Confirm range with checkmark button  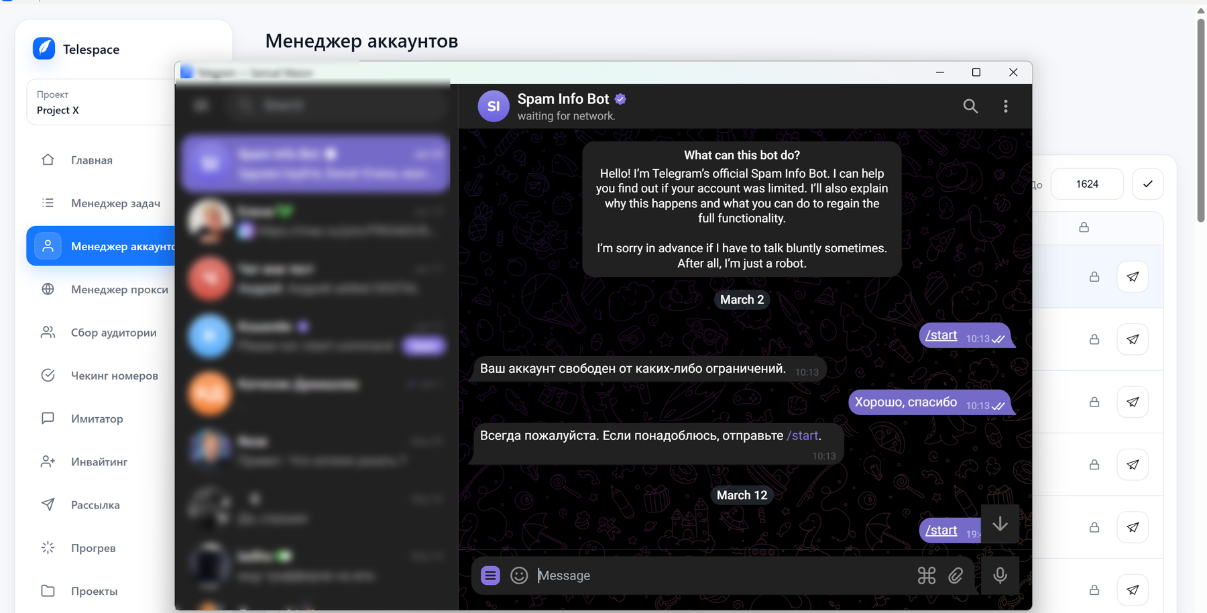[1147, 184]
